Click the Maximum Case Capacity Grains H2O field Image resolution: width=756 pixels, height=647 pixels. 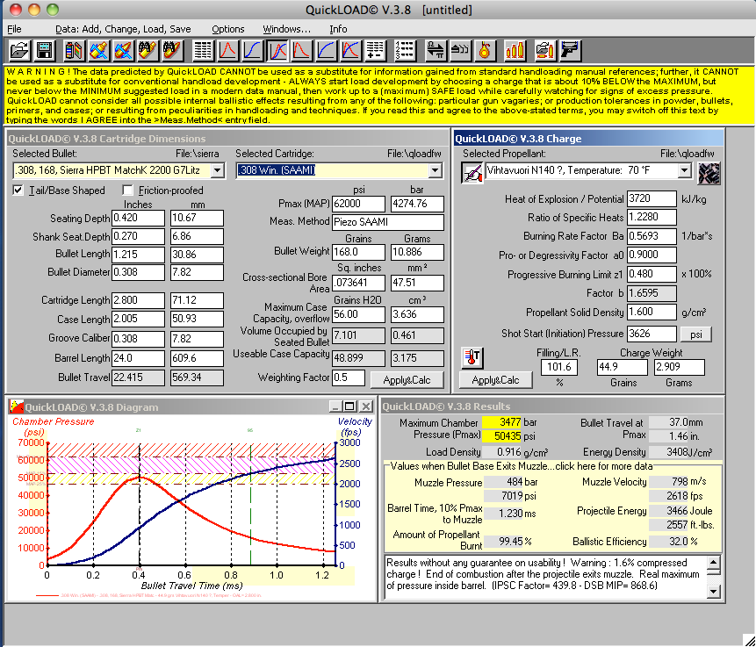pyautogui.click(x=359, y=314)
